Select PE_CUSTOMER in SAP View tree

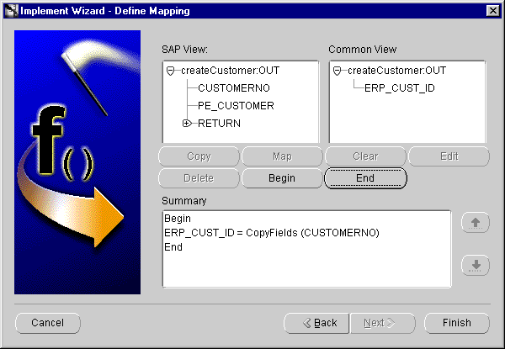pyautogui.click(x=236, y=106)
